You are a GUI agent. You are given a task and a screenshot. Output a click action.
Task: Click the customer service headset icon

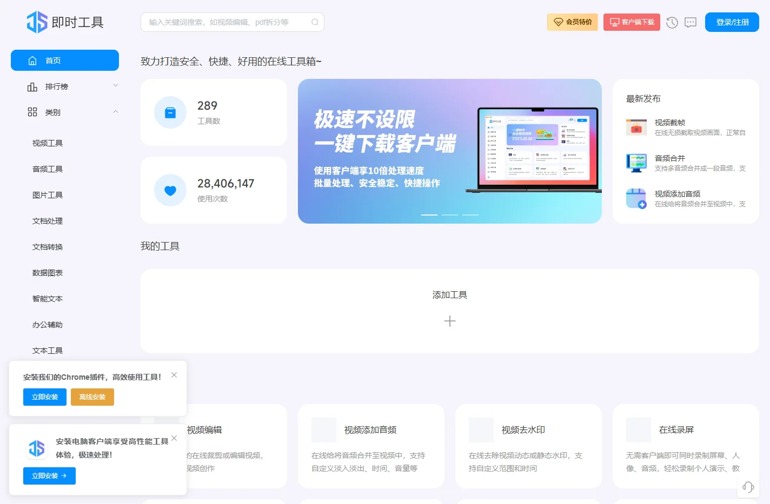coord(748,487)
